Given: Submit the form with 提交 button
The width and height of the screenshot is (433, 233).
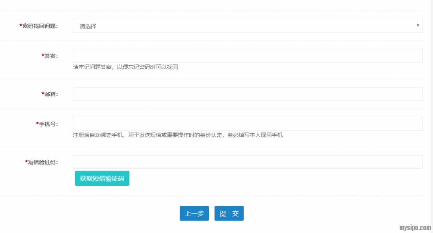Looking at the screenshot, I should coord(229,213).
